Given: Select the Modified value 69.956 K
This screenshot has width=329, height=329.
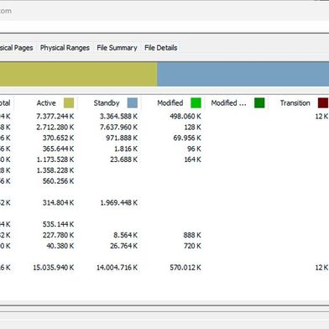Looking at the screenshot, I should tap(187, 138).
